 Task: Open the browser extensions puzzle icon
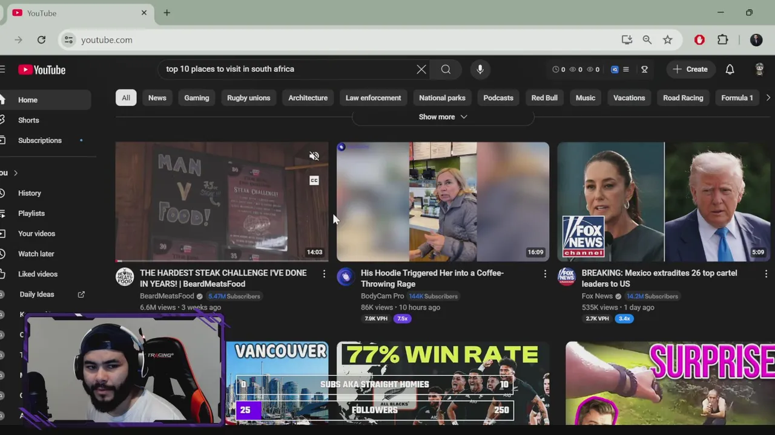[722, 40]
